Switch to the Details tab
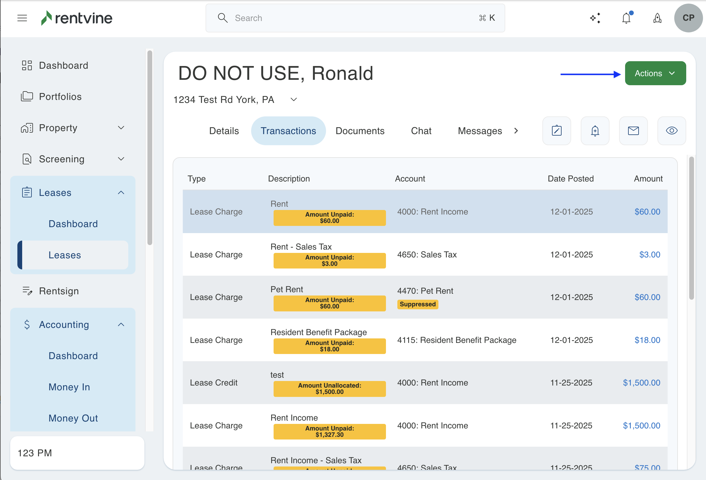 (x=224, y=131)
